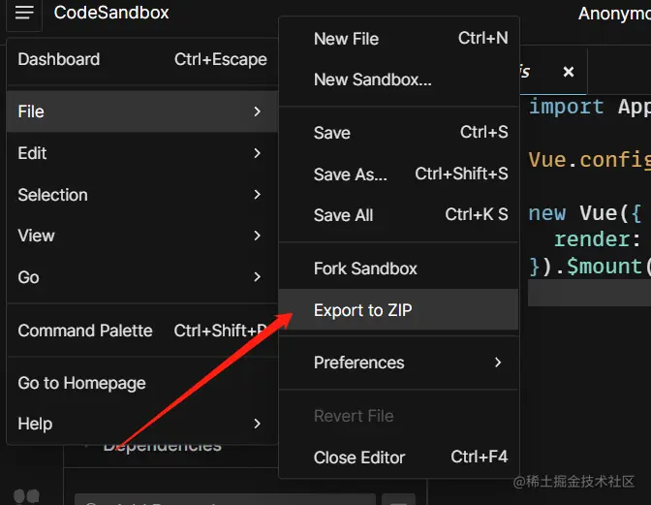Expand the Go submenu

(x=142, y=277)
